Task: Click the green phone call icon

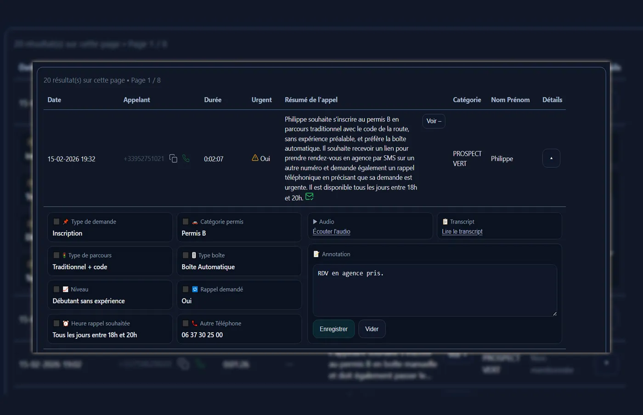Action: click(186, 158)
